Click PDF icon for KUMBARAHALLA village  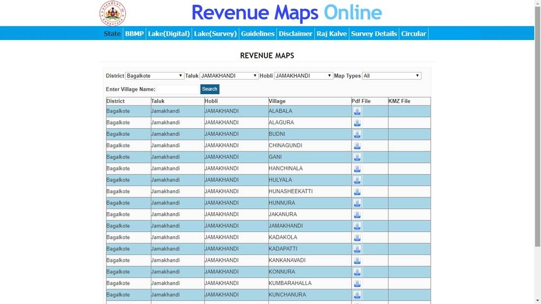(x=357, y=283)
